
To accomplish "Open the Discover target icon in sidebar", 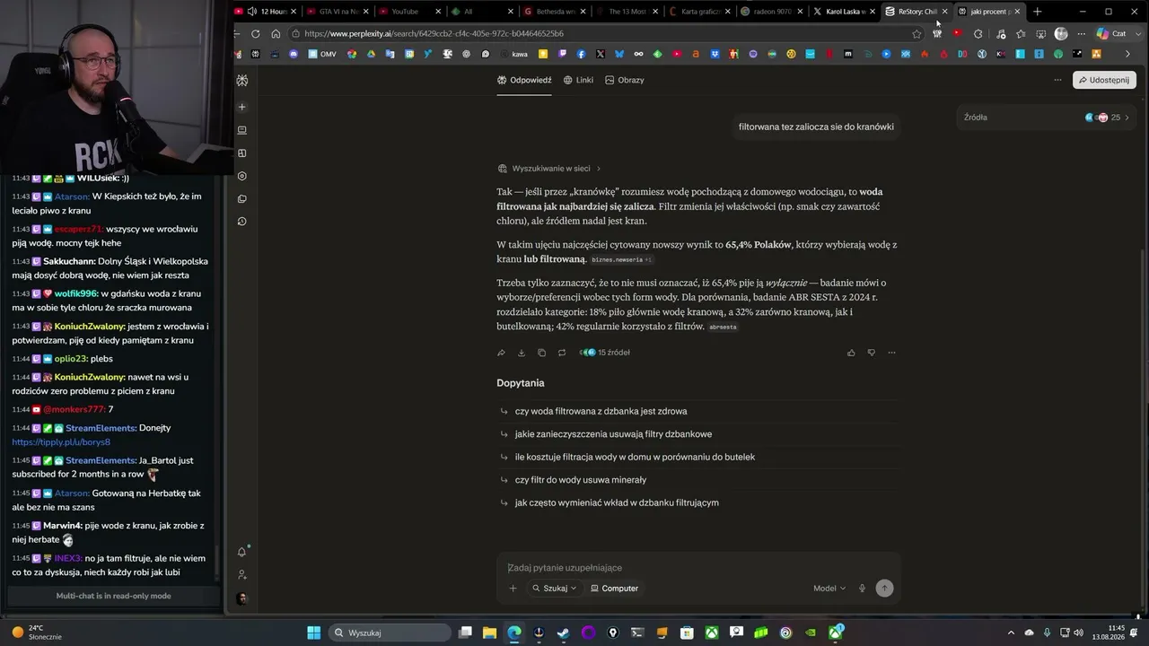I will [241, 176].
